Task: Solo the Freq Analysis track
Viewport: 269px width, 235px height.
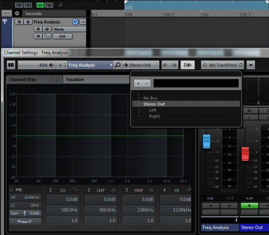Action: pos(28,22)
